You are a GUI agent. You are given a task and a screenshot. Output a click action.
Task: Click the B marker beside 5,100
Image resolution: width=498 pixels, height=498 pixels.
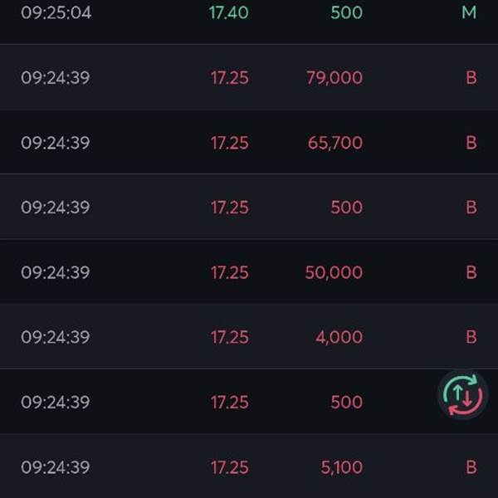pyautogui.click(x=471, y=467)
